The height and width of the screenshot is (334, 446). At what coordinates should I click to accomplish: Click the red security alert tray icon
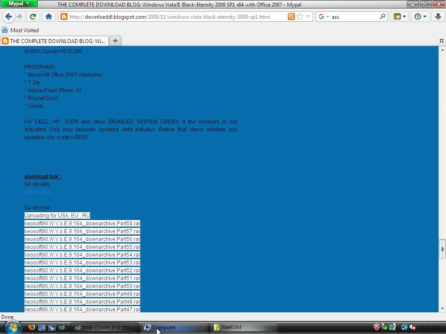(377, 327)
